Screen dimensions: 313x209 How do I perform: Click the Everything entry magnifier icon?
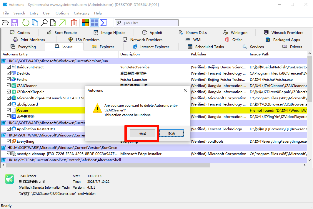(x=14, y=141)
